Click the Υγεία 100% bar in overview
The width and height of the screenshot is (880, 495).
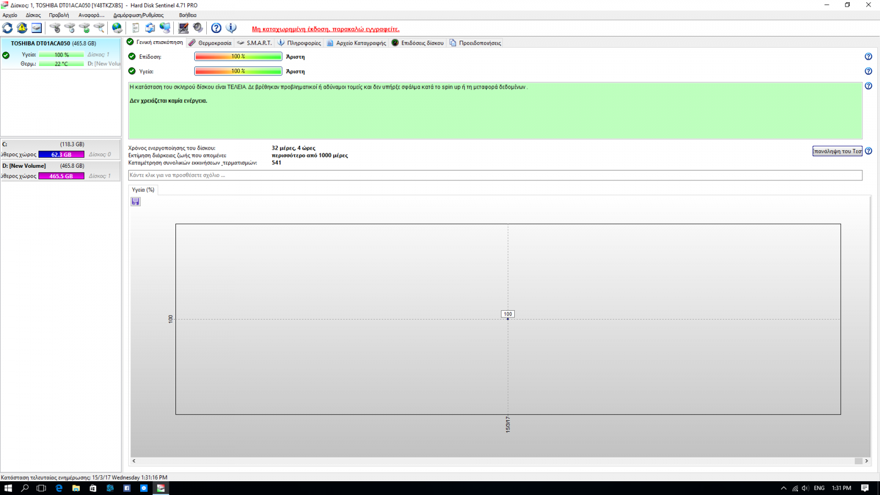point(238,71)
